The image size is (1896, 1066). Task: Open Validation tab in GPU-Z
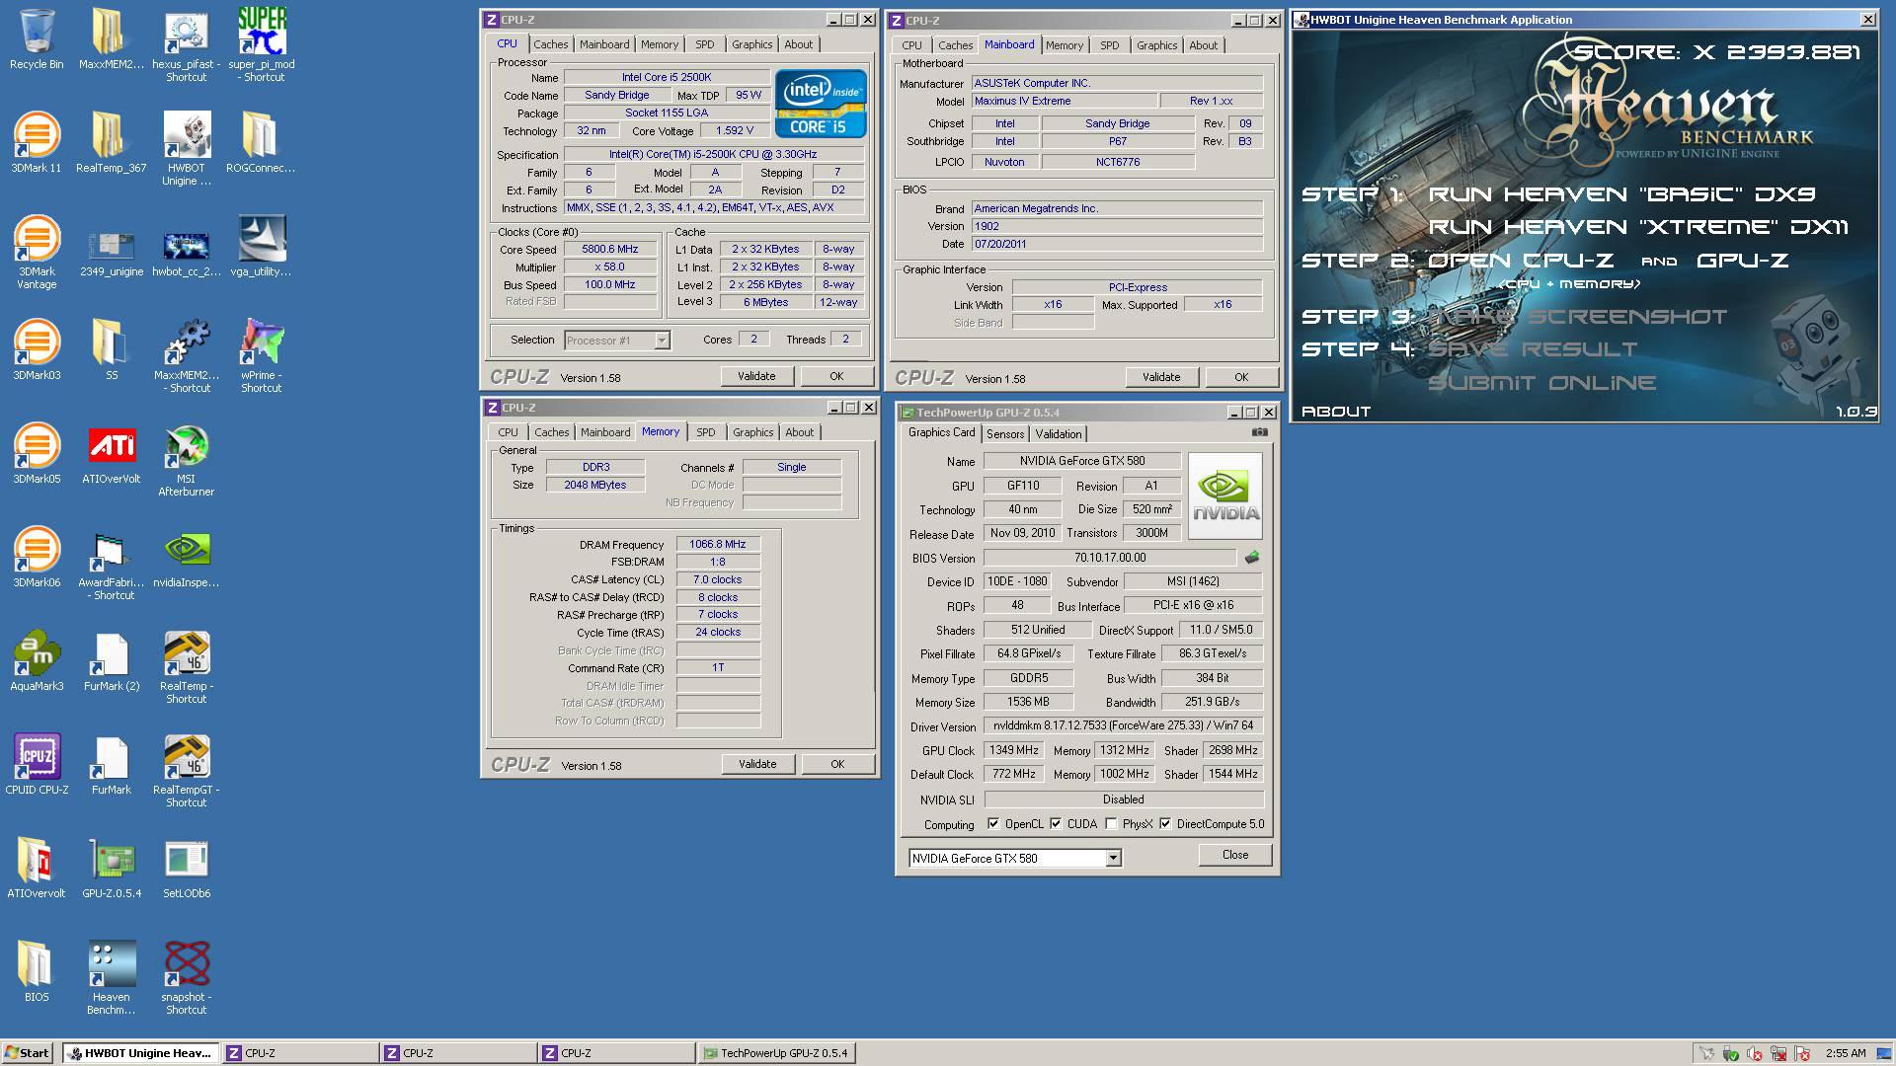[x=1059, y=434]
